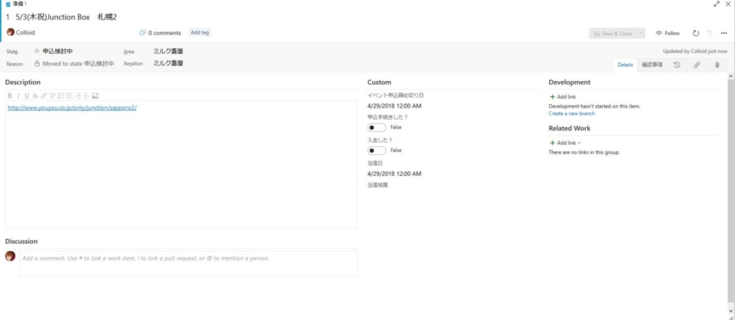Create bulleted list in Description toolbar
The width and height of the screenshot is (735, 320).
click(x=61, y=95)
